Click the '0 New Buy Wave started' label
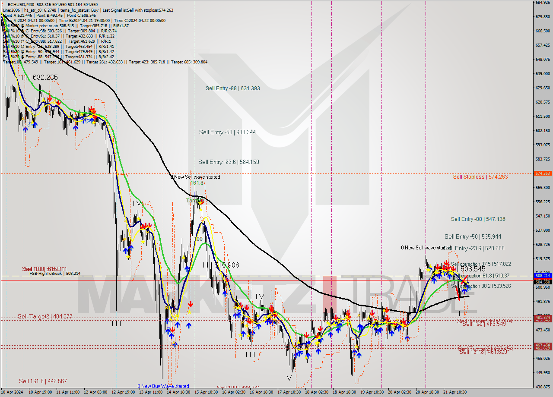The image size is (553, 397). (x=163, y=386)
